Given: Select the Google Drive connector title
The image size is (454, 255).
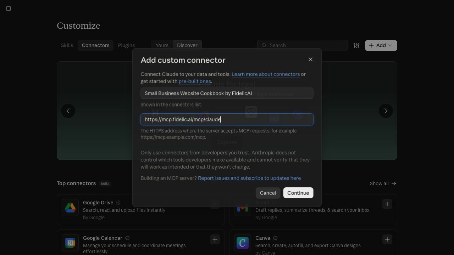Looking at the screenshot, I should (98, 203).
